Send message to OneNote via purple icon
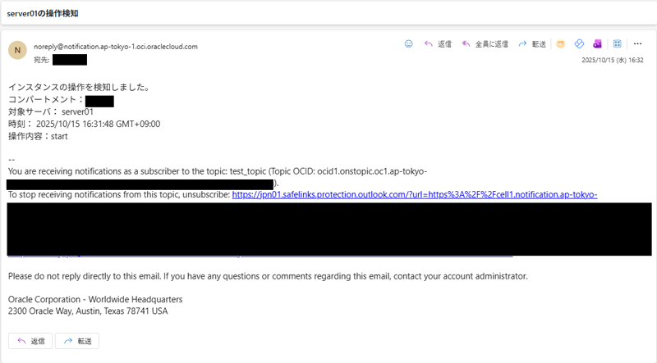The height and width of the screenshot is (363, 657). 596,44
